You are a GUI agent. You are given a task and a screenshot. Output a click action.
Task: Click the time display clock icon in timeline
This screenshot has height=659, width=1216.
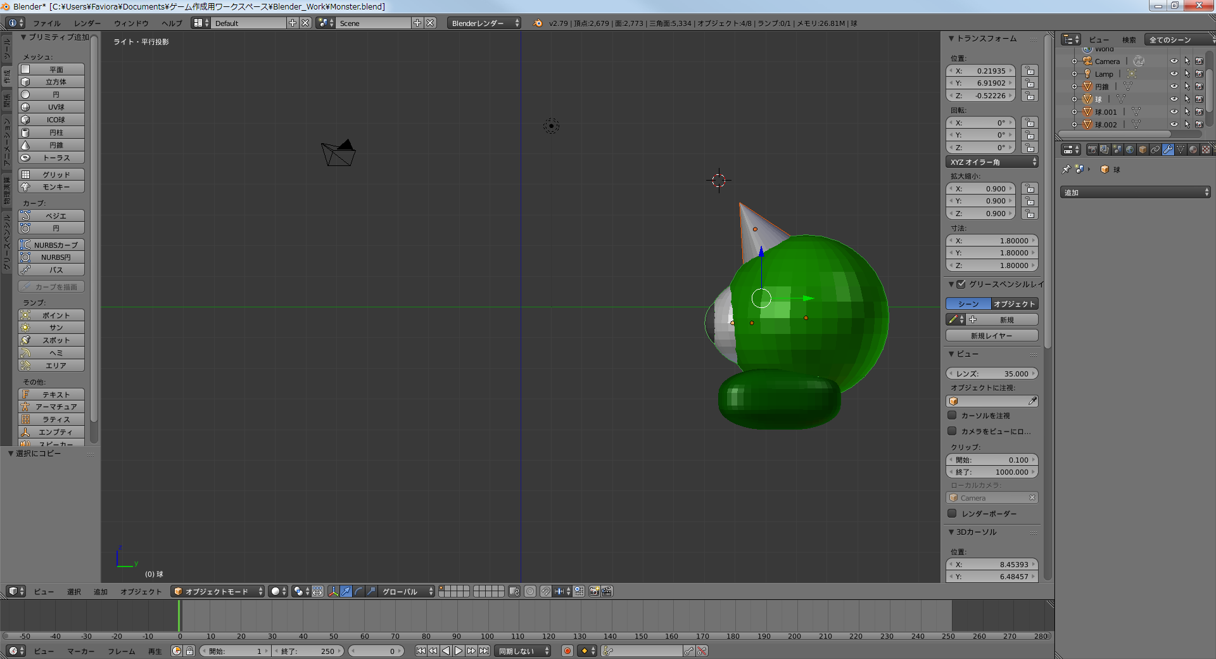click(x=177, y=651)
